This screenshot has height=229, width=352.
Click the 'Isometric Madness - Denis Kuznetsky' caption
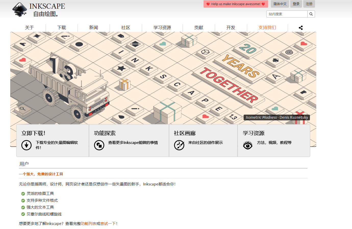point(277,117)
